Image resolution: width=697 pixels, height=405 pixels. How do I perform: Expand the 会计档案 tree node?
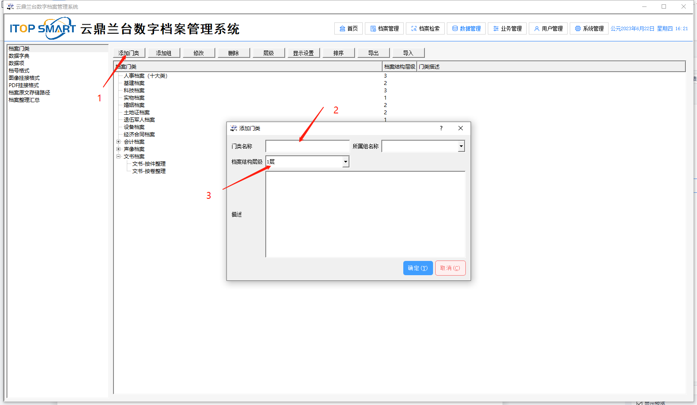point(119,141)
